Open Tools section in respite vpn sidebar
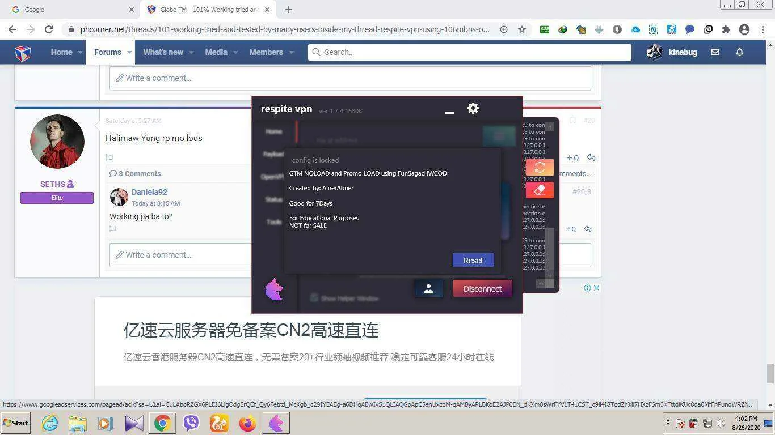This screenshot has width=775, height=435. 274,222
